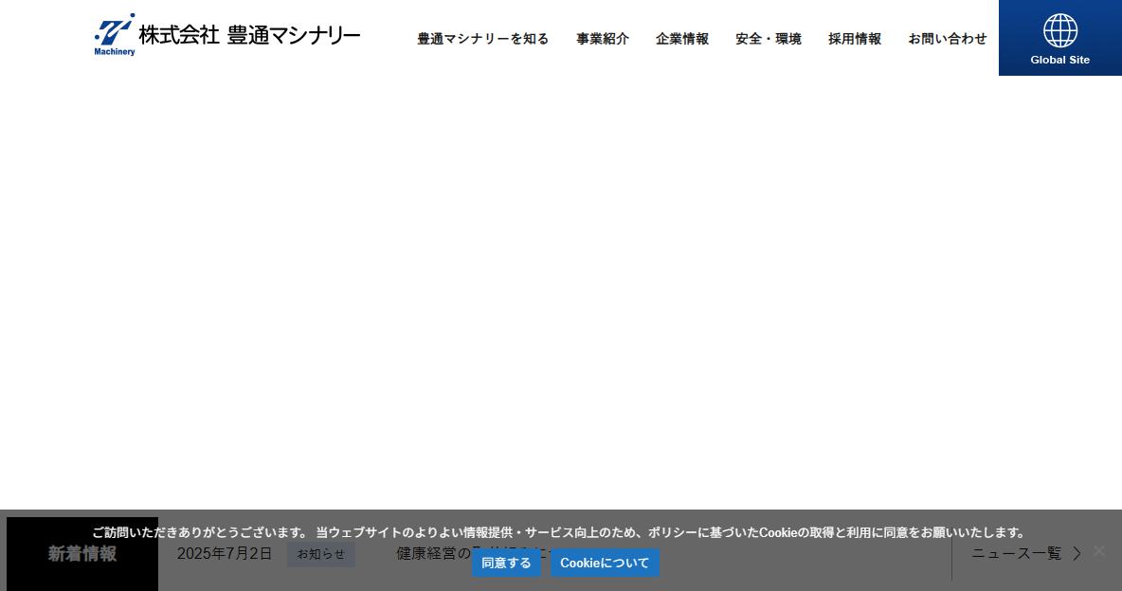Viewport: 1122px width, 591px height.
Task: Select 企業情報 in navigation
Action: coord(682,39)
